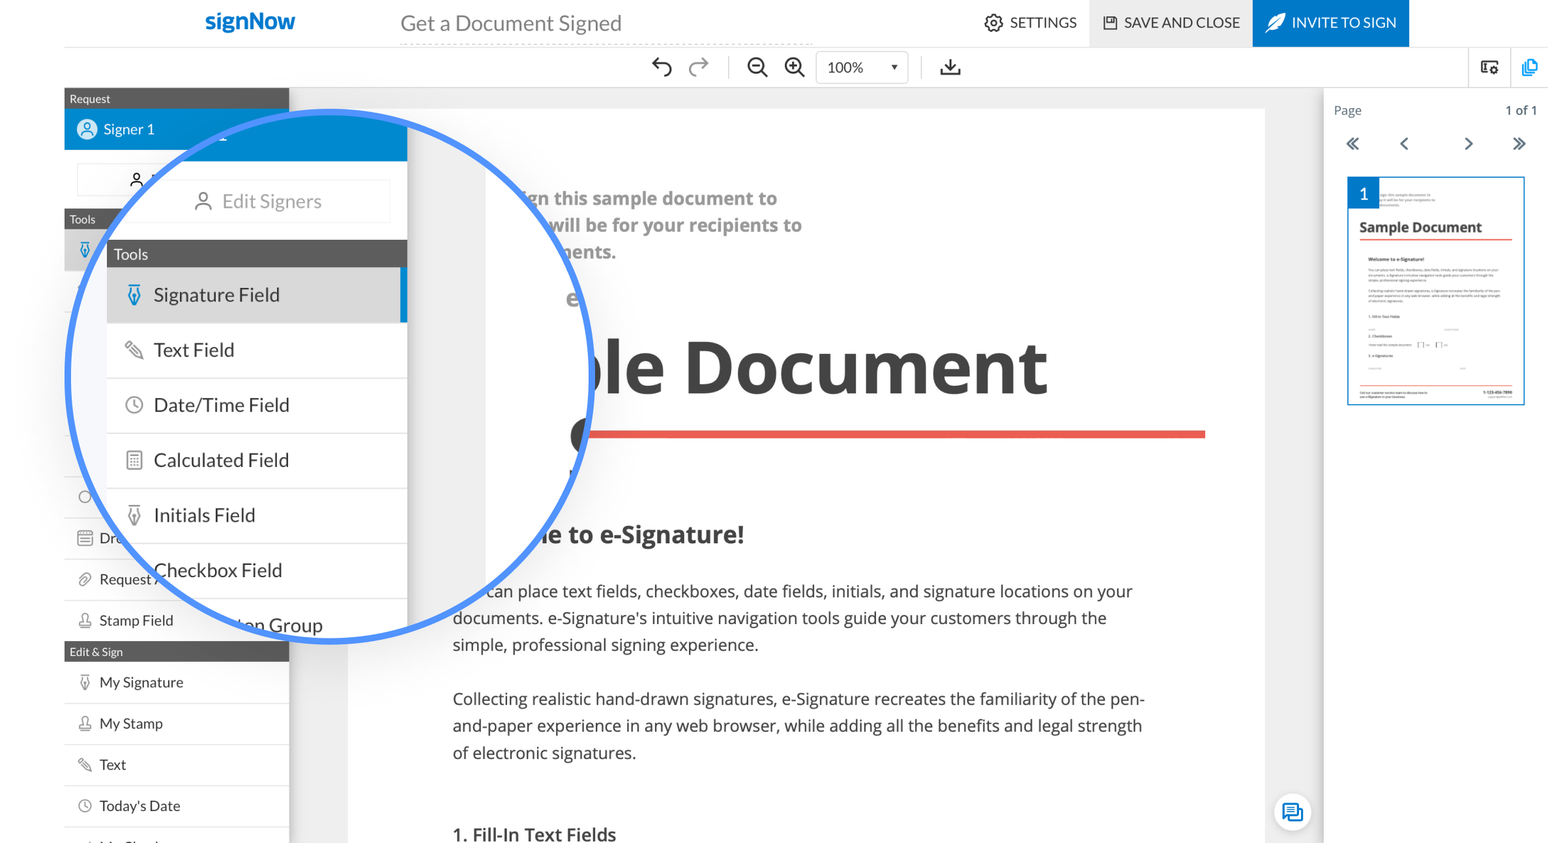This screenshot has height=843, width=1548.
Task: Click Save and Close button
Action: pos(1171,23)
